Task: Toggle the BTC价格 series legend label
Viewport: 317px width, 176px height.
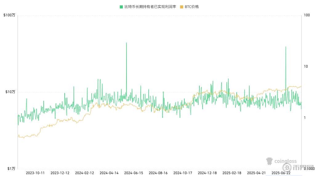Action: click(191, 7)
